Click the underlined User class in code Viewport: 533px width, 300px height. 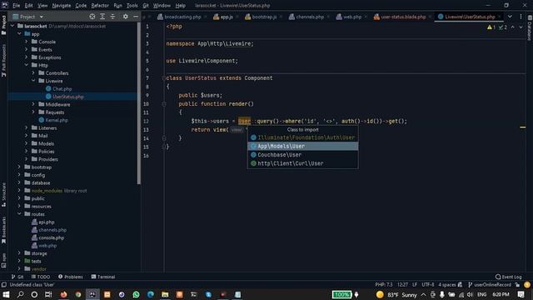[x=244, y=121]
